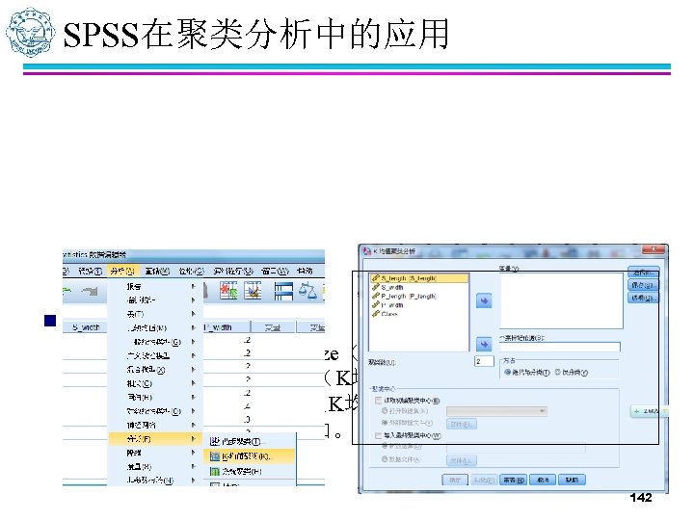The image size is (694, 520).
Task: Select 迭代与分类 (Iterate and classify) method
Action: 527,373
